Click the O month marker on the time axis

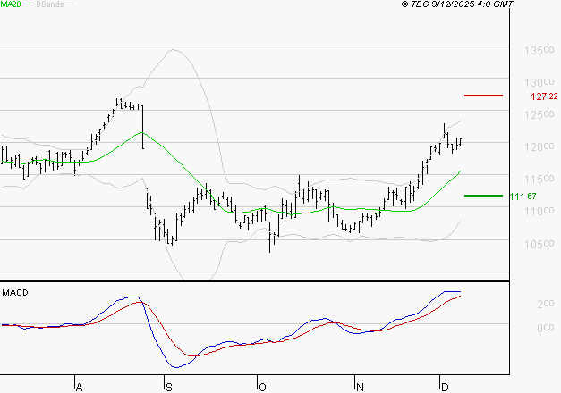[x=262, y=388]
